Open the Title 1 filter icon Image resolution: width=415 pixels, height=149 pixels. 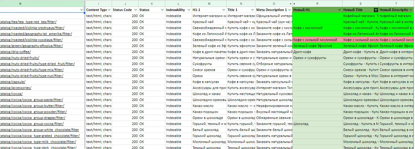(253, 10)
